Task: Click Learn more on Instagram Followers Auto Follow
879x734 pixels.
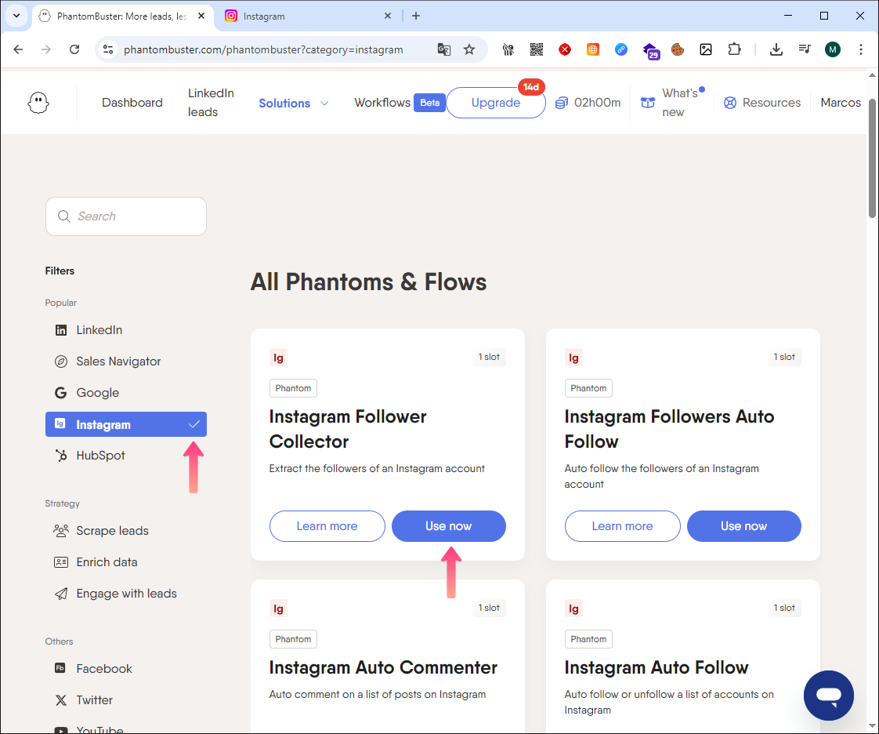Action: 622,526
